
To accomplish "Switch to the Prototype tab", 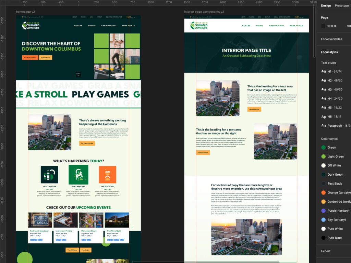I will tap(341, 5).
